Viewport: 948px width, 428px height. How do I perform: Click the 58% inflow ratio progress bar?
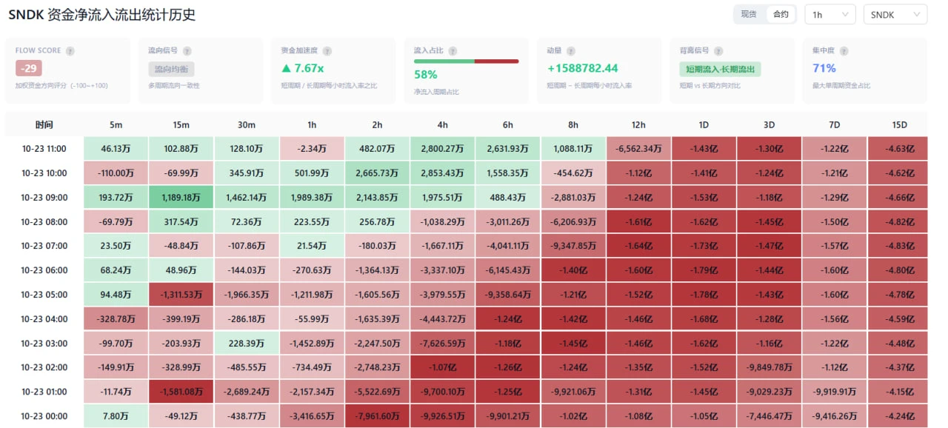pyautogui.click(x=466, y=61)
